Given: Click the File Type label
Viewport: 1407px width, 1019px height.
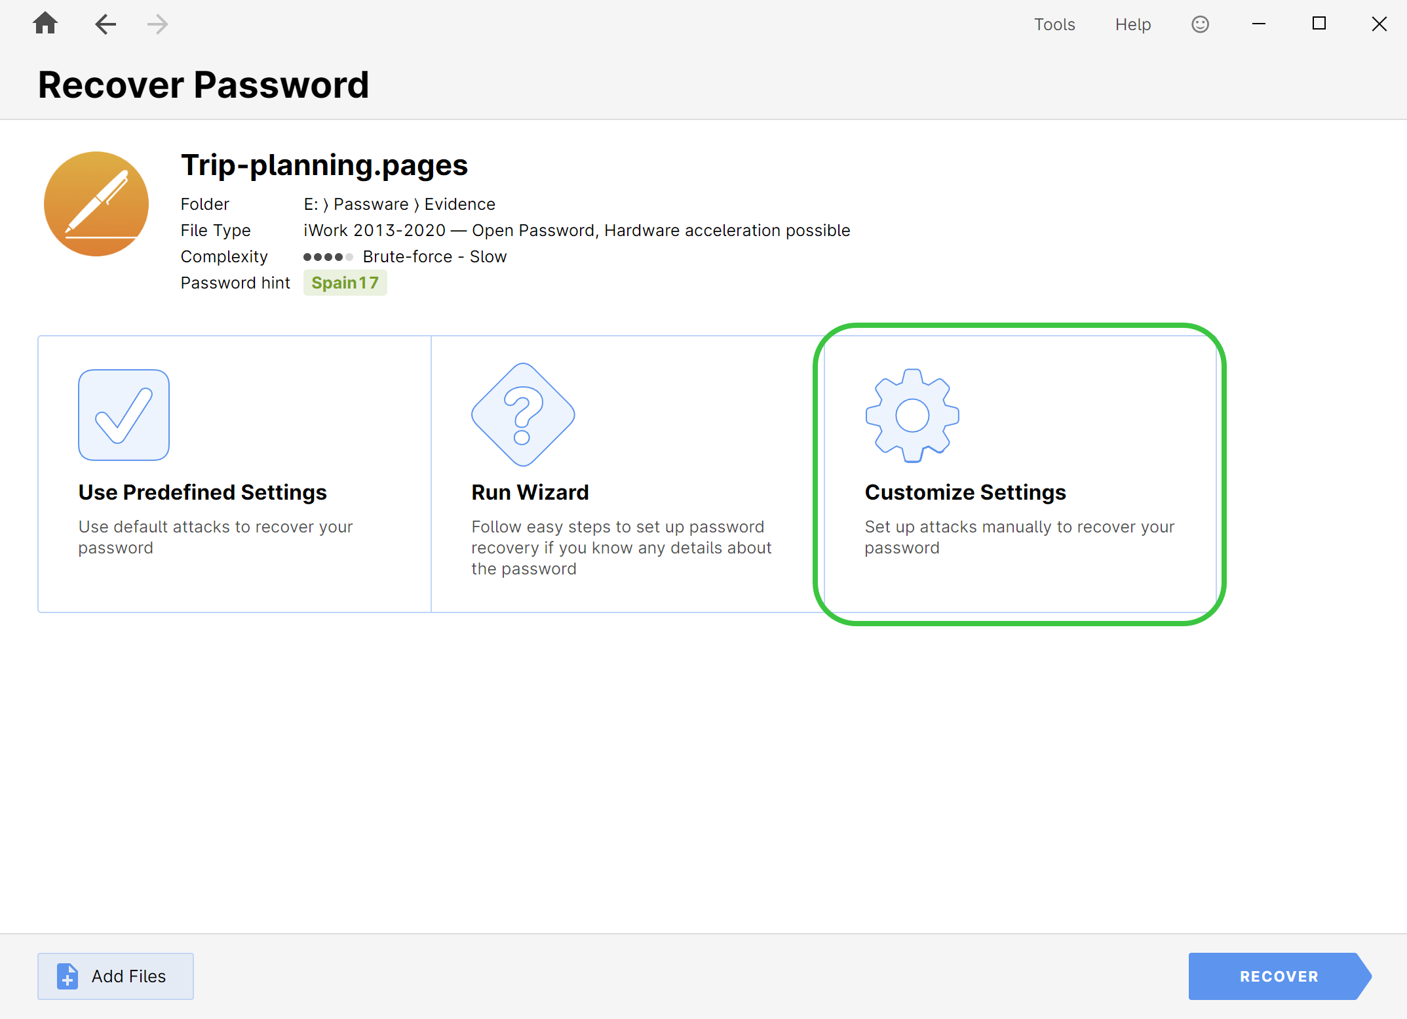Looking at the screenshot, I should (216, 230).
